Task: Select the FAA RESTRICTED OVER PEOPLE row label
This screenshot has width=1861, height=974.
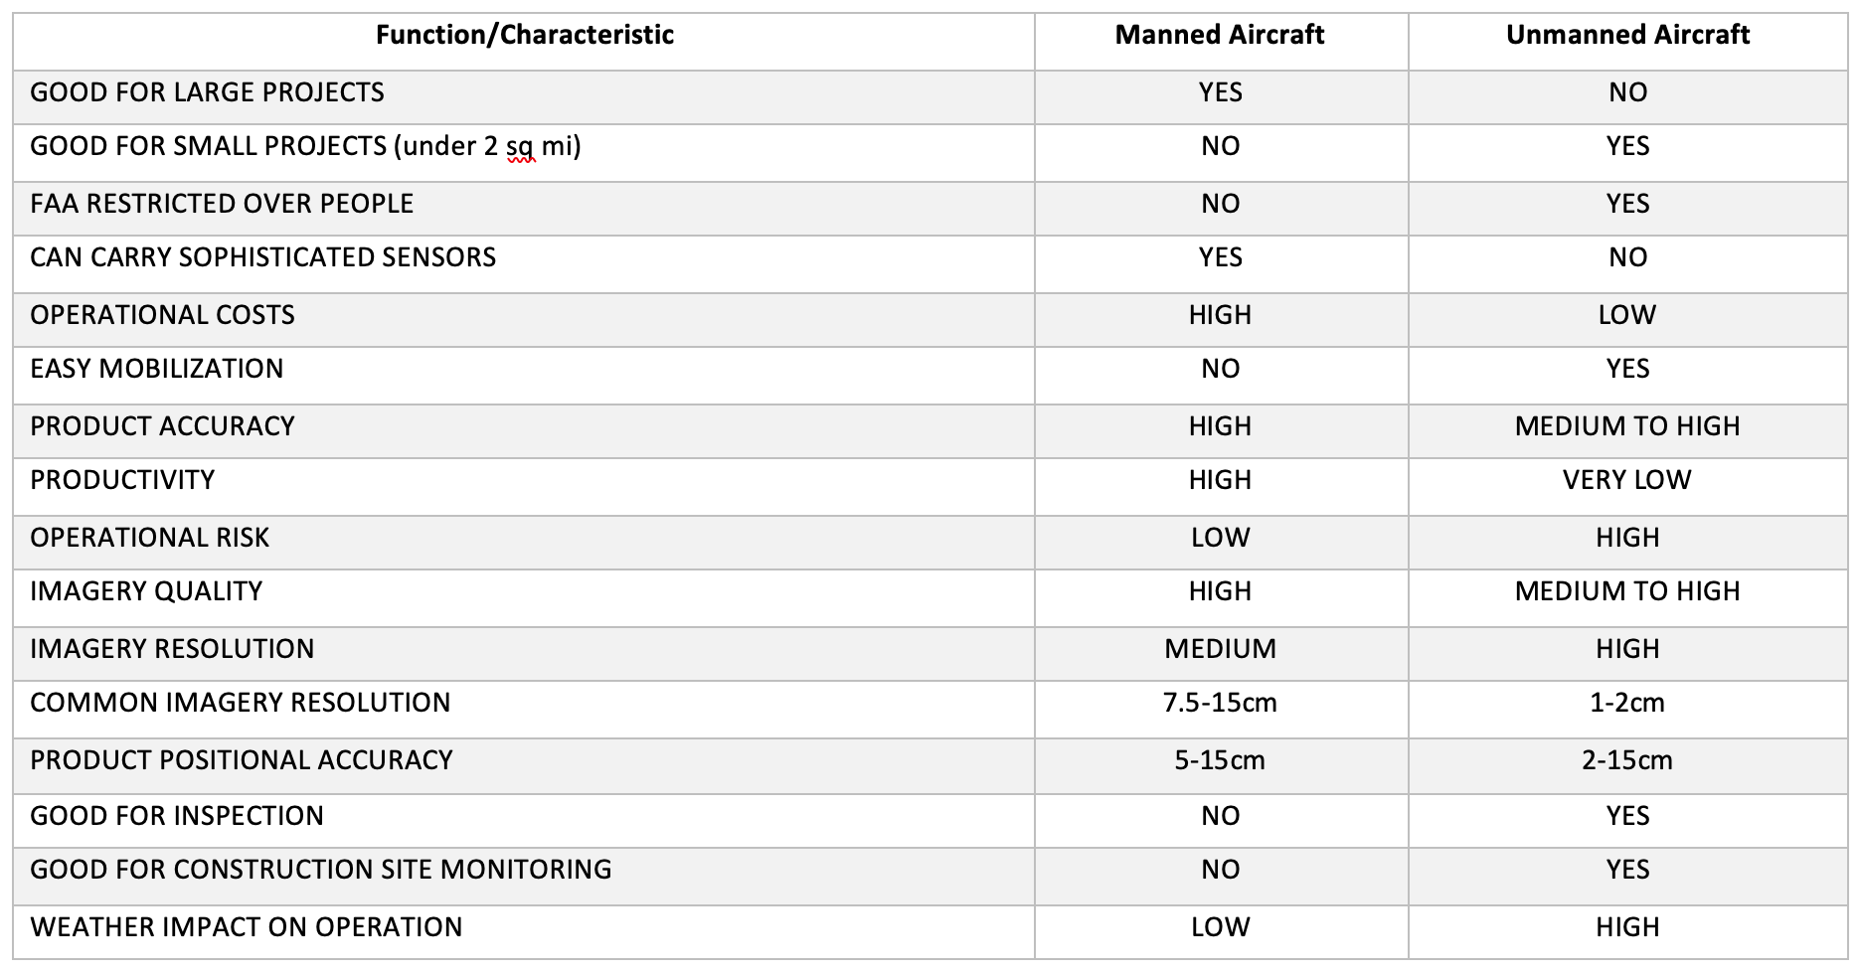Action: (x=222, y=204)
